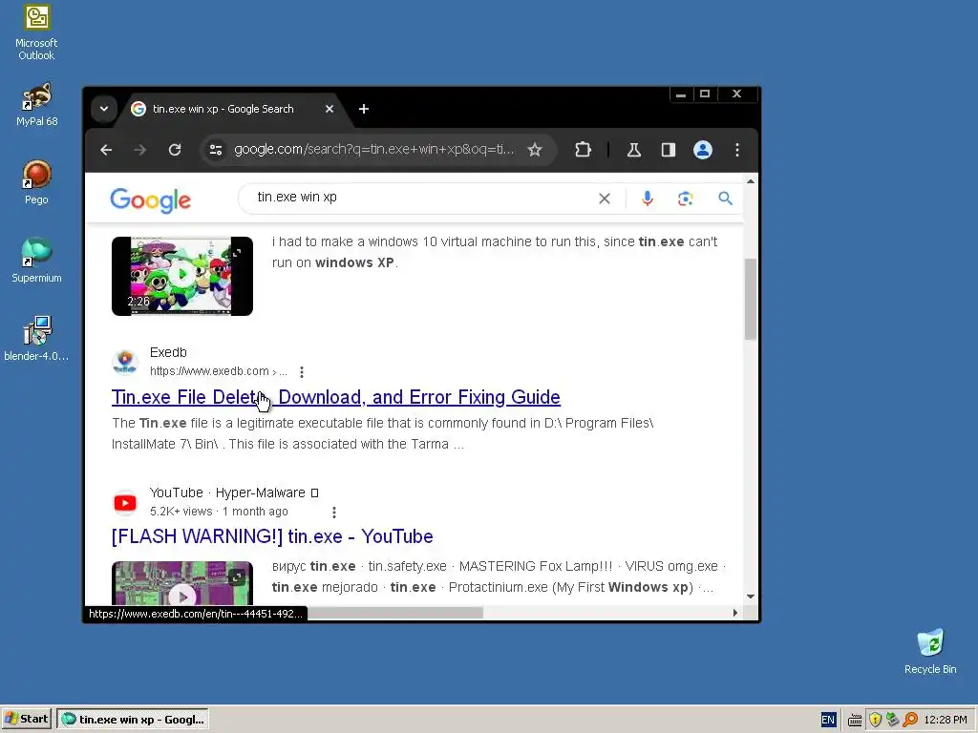978x733 pixels.
Task: Click the vertical scrollbar up arrow
Action: 751,181
